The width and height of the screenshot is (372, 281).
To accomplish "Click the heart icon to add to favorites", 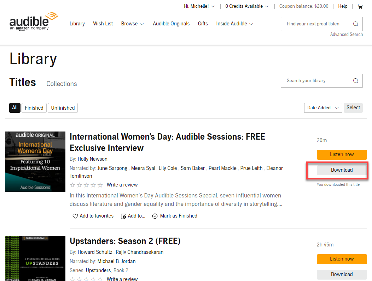I will tap(75, 216).
